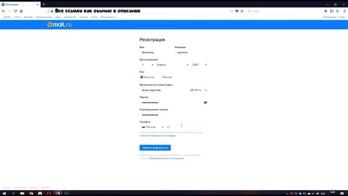This screenshot has width=348, height=196.
Task: Open Mail.Ru in the portal navigation bar
Action: [x=7, y=17]
